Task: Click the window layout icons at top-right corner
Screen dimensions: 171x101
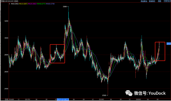Action: pyautogui.click(x=167, y=1)
